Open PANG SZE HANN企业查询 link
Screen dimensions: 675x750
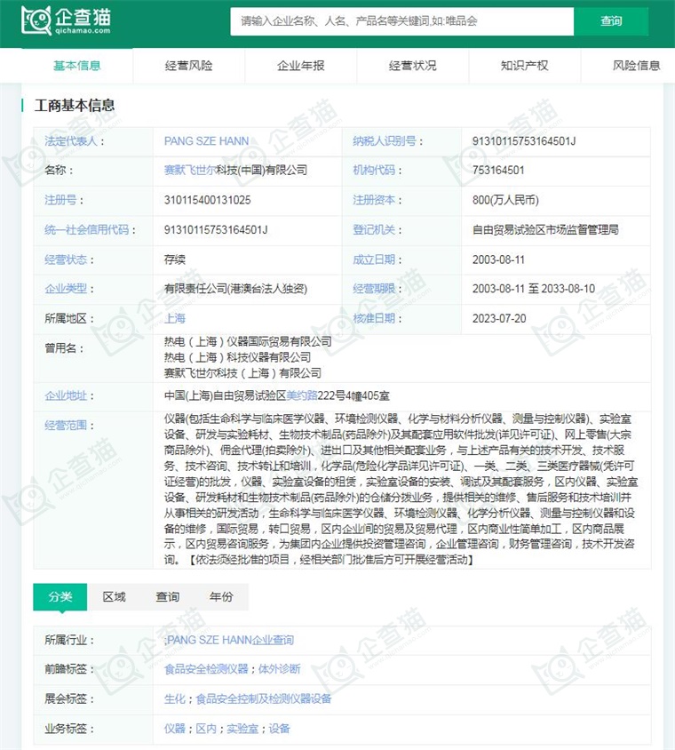click(x=230, y=640)
